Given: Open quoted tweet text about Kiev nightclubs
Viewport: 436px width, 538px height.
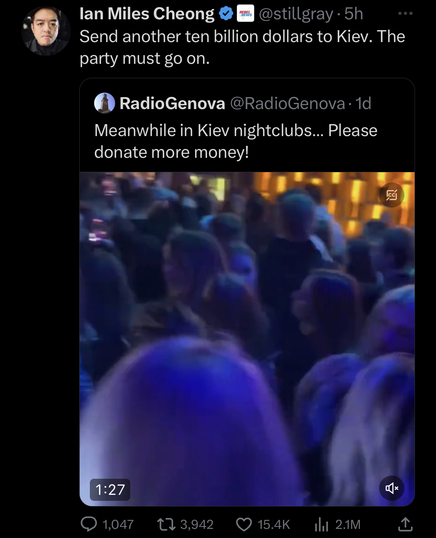Looking at the screenshot, I should pyautogui.click(x=236, y=141).
